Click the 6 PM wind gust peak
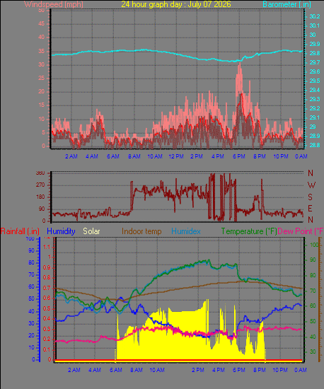 tap(239, 64)
